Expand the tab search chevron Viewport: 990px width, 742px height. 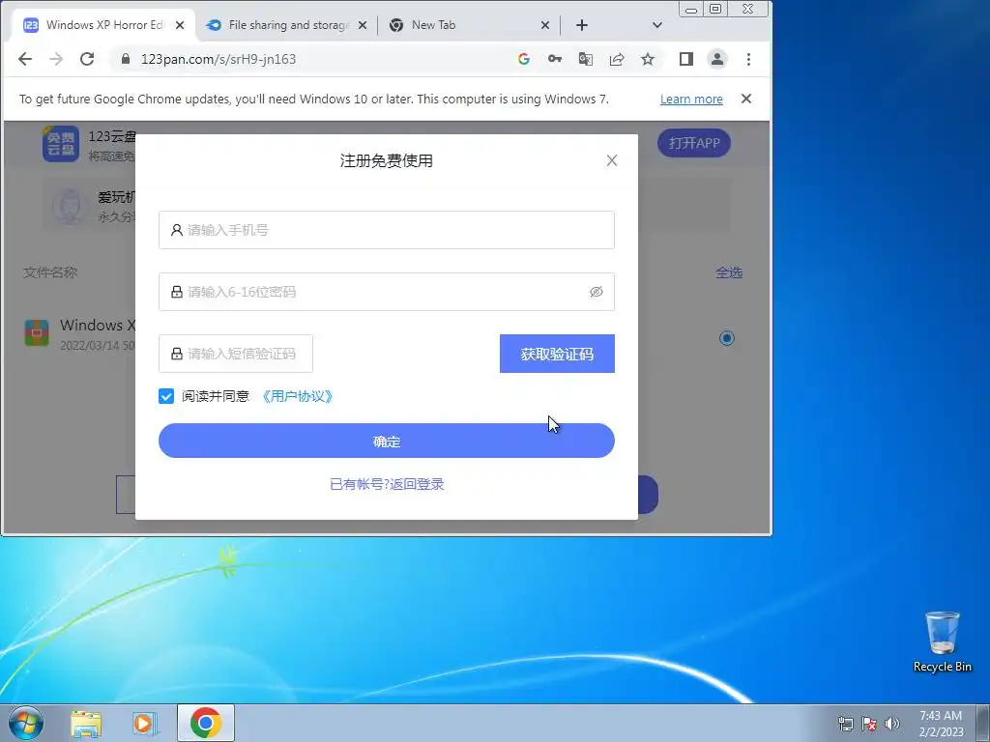coord(657,25)
